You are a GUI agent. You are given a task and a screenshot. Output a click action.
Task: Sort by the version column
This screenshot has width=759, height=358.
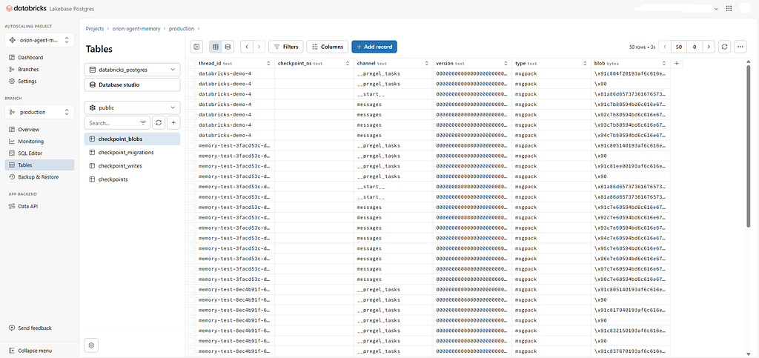pos(506,64)
